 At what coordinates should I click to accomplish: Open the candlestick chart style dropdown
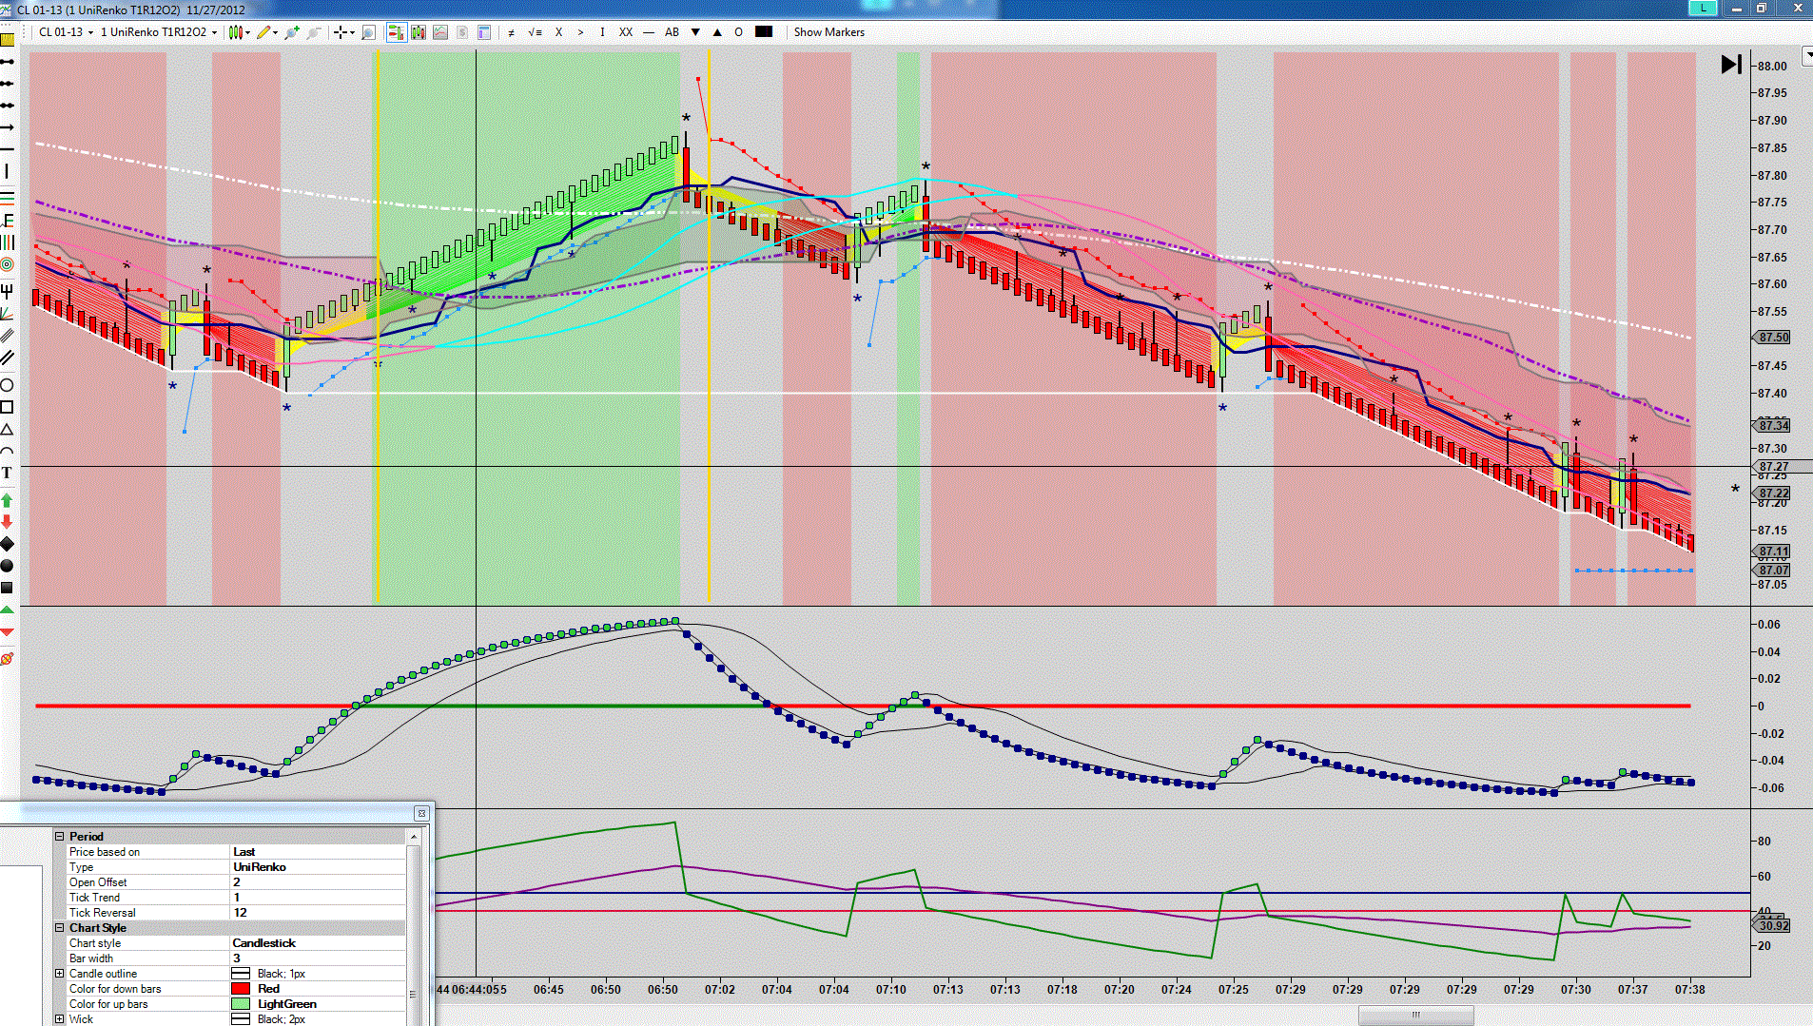pos(239,32)
